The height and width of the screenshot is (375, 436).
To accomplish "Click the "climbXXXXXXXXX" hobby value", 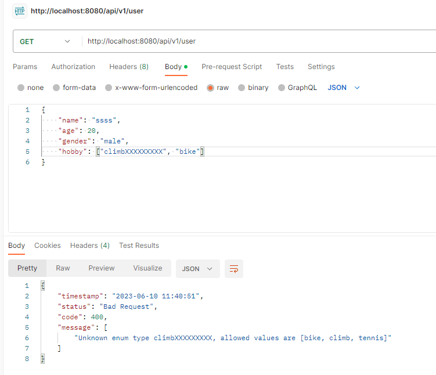I will [x=133, y=152].
